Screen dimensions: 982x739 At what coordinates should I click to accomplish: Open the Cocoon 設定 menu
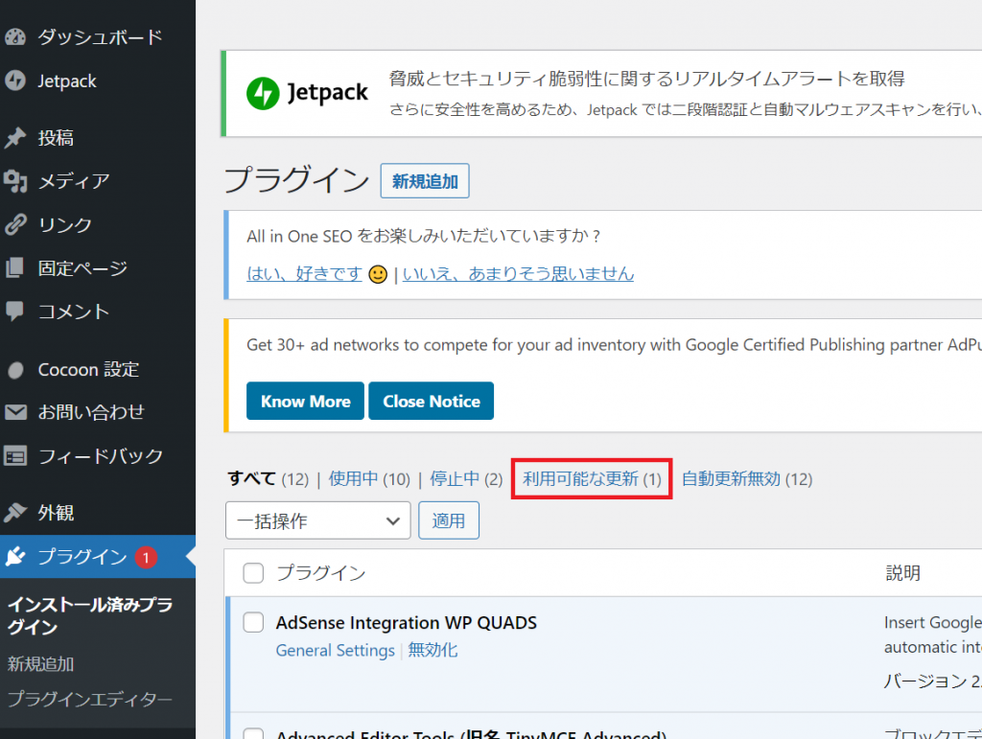coord(88,369)
